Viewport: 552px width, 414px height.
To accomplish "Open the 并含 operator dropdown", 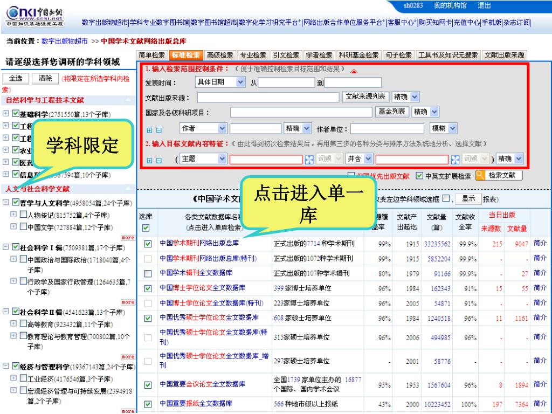I will click(x=359, y=159).
